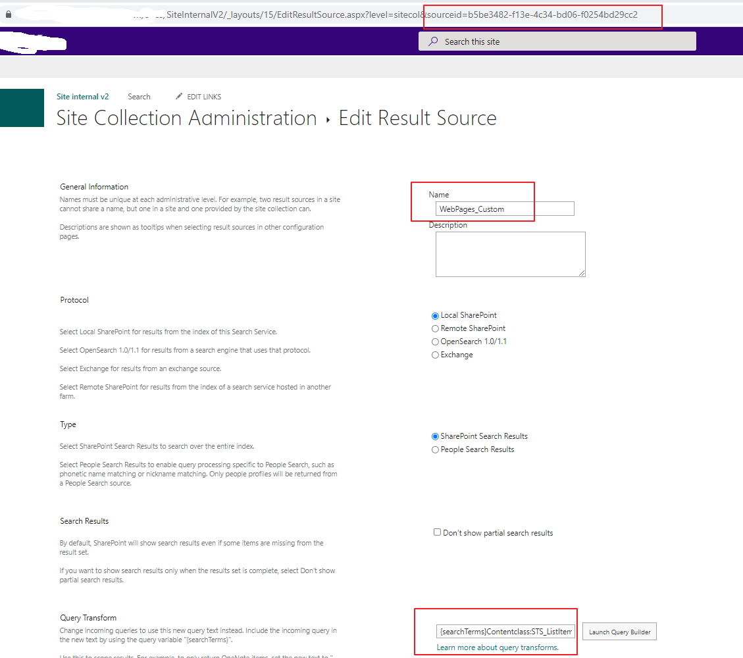Choose the Remote SharePoint protocol option
The image size is (743, 658).
pyautogui.click(x=434, y=328)
